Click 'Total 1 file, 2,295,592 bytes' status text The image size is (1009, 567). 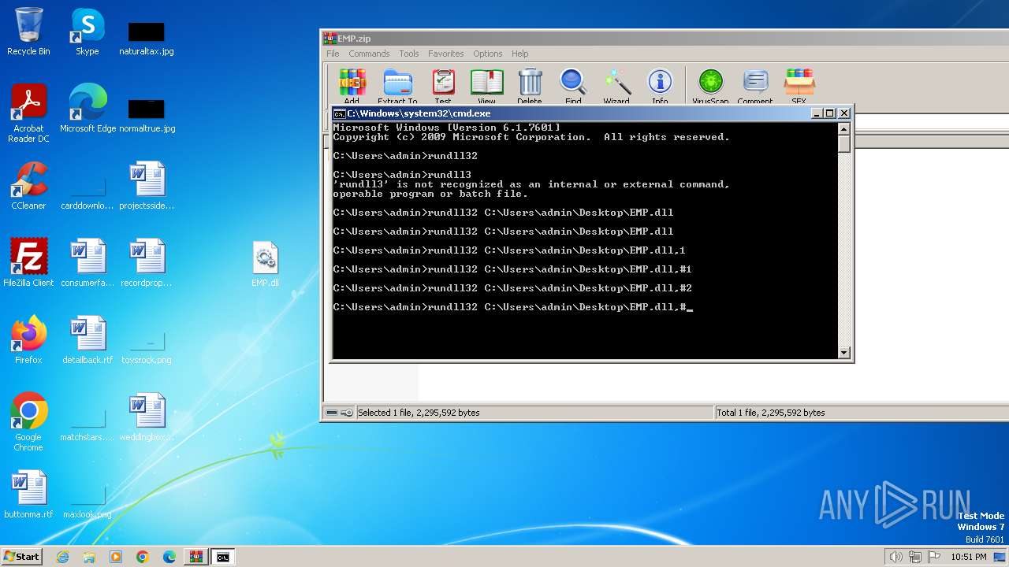tap(771, 413)
